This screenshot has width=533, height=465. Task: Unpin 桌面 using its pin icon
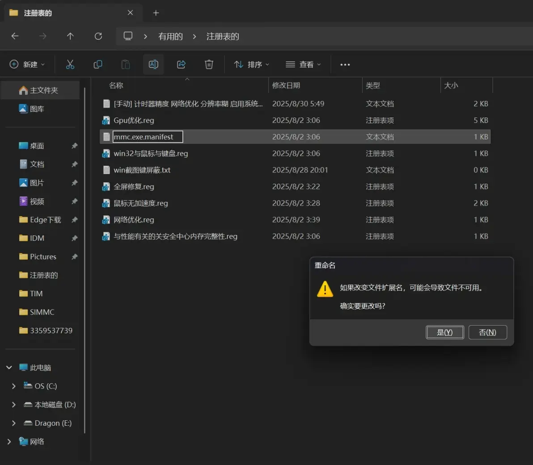point(74,146)
